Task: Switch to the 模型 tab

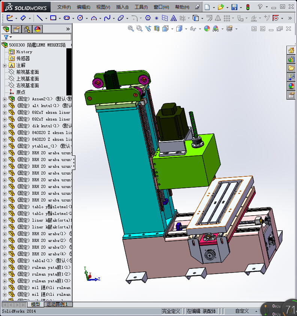Action: pyautogui.click(x=36, y=304)
